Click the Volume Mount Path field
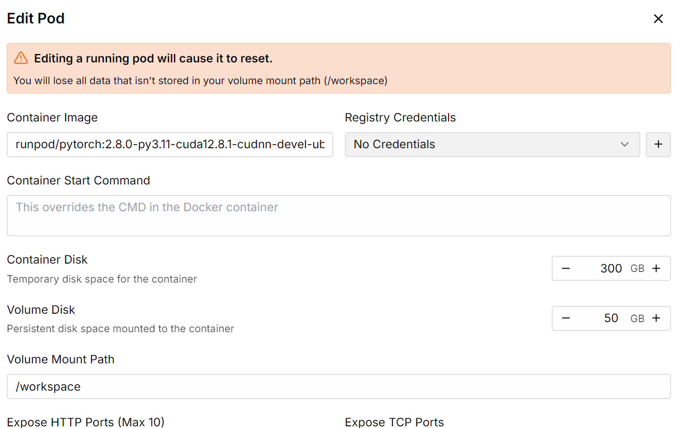This screenshot has width=681, height=428. click(x=338, y=387)
